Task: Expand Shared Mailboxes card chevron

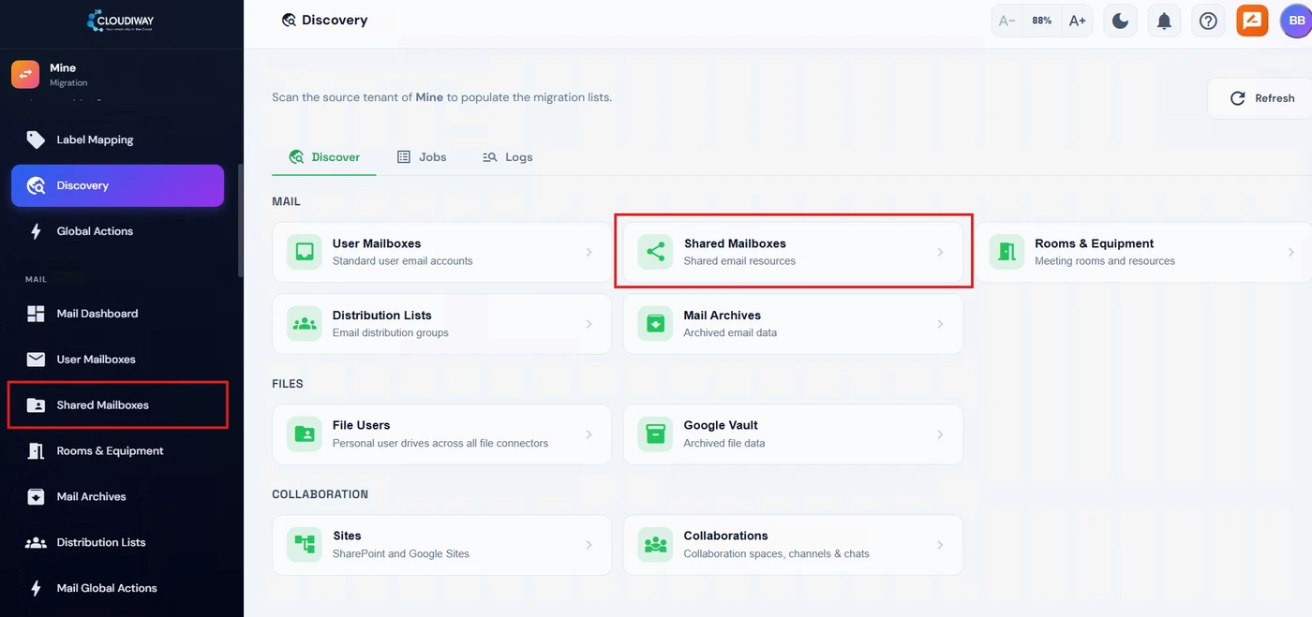Action: point(940,252)
